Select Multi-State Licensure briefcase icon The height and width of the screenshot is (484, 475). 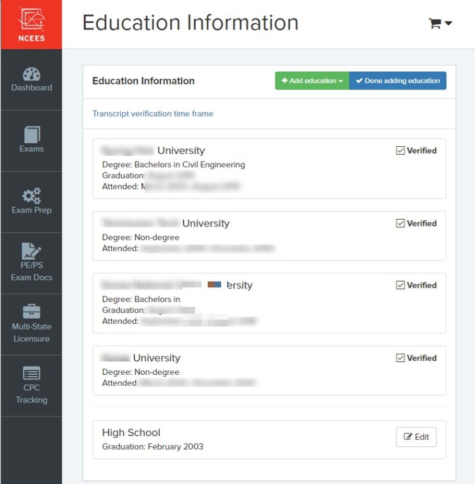31,312
